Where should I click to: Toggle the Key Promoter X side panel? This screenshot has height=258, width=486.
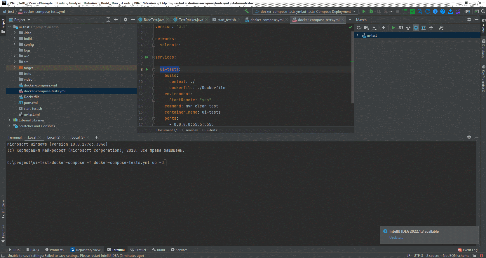pyautogui.click(x=483, y=79)
